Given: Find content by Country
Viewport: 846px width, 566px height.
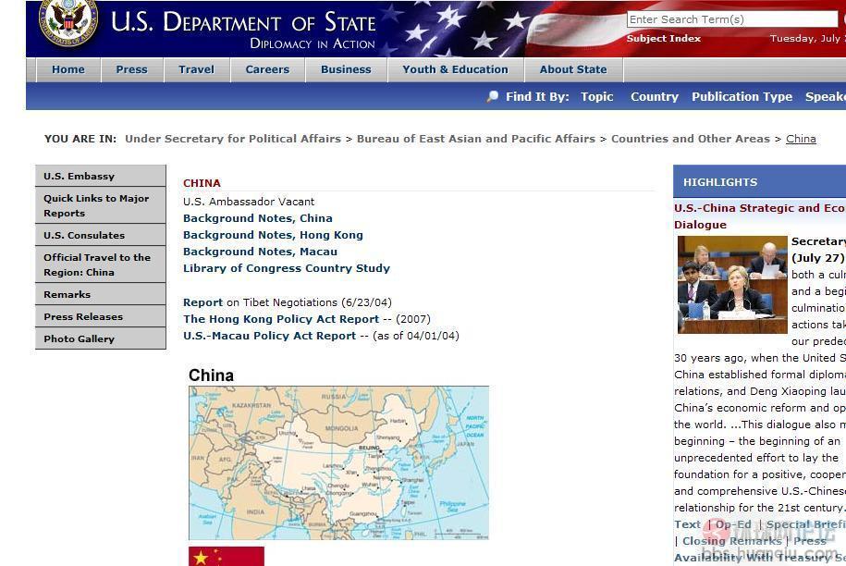Looking at the screenshot, I should click(655, 96).
